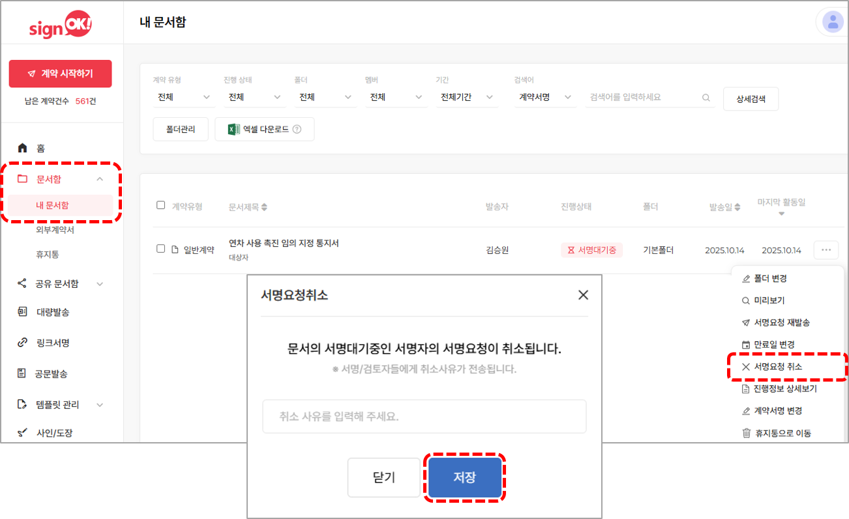The width and height of the screenshot is (849, 519).
Task: Click the 기본폴더 cell
Action: coord(659,250)
